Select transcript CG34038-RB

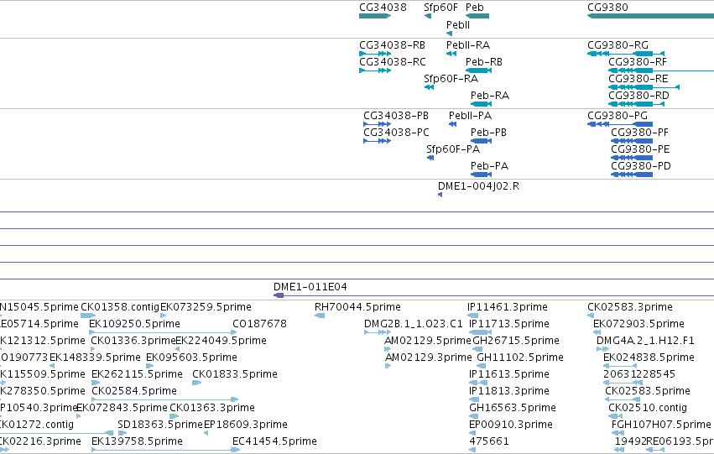[x=375, y=54]
